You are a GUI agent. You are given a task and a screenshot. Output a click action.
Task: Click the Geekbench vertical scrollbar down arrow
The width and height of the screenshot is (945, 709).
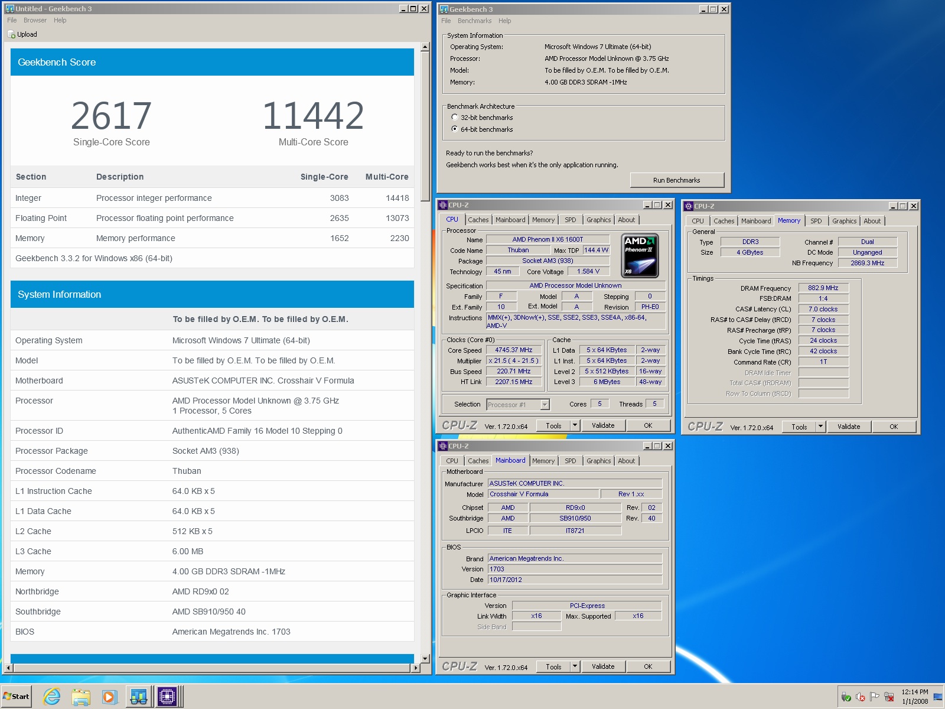(x=425, y=658)
